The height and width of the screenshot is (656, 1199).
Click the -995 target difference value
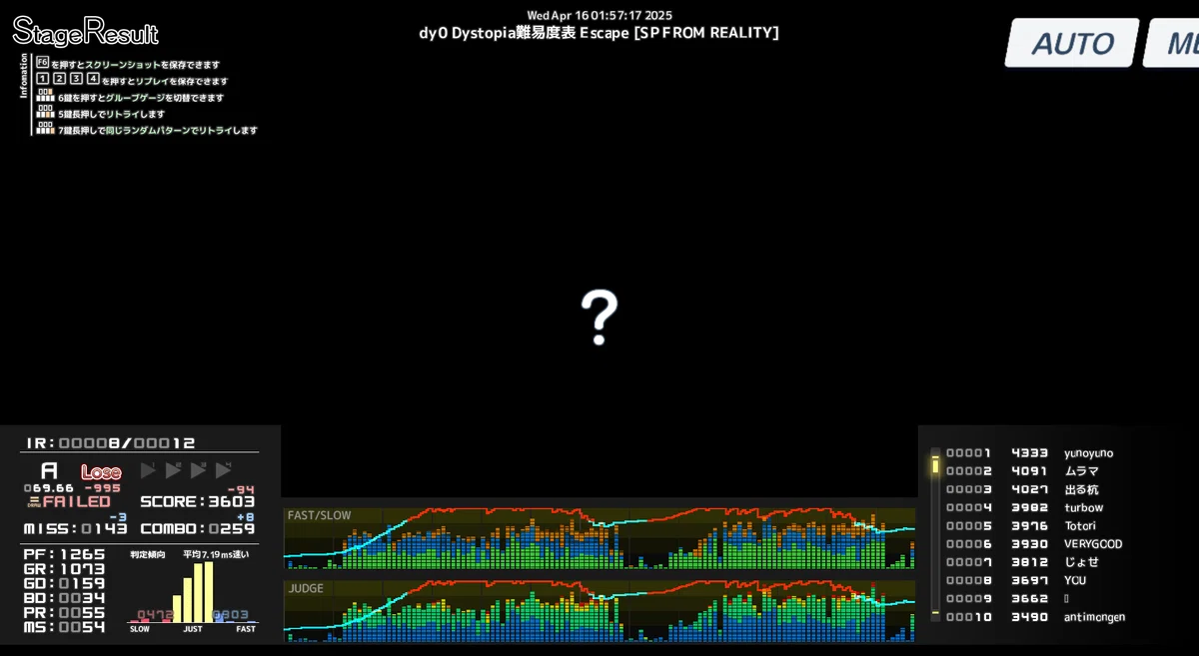point(104,488)
